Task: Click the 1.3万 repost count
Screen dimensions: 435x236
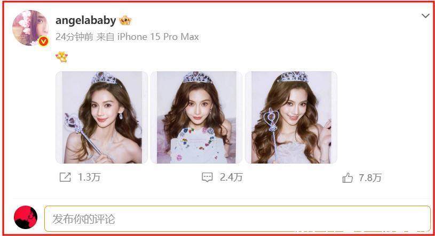Action: pyautogui.click(x=89, y=177)
